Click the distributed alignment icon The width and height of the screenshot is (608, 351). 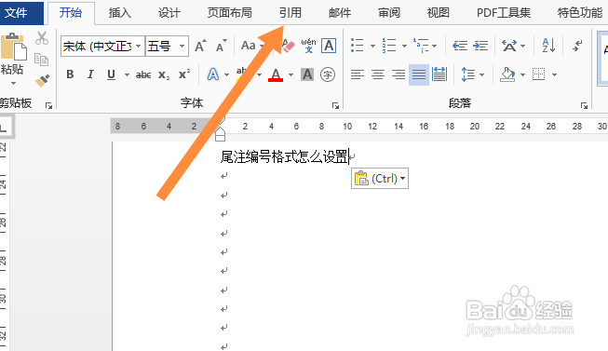pyautogui.click(x=439, y=74)
